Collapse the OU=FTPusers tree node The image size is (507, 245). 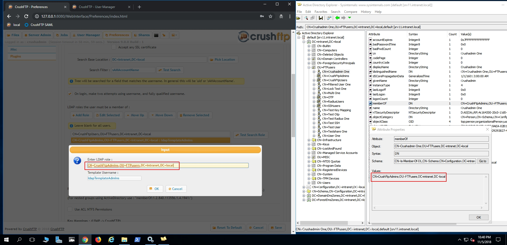point(309,67)
